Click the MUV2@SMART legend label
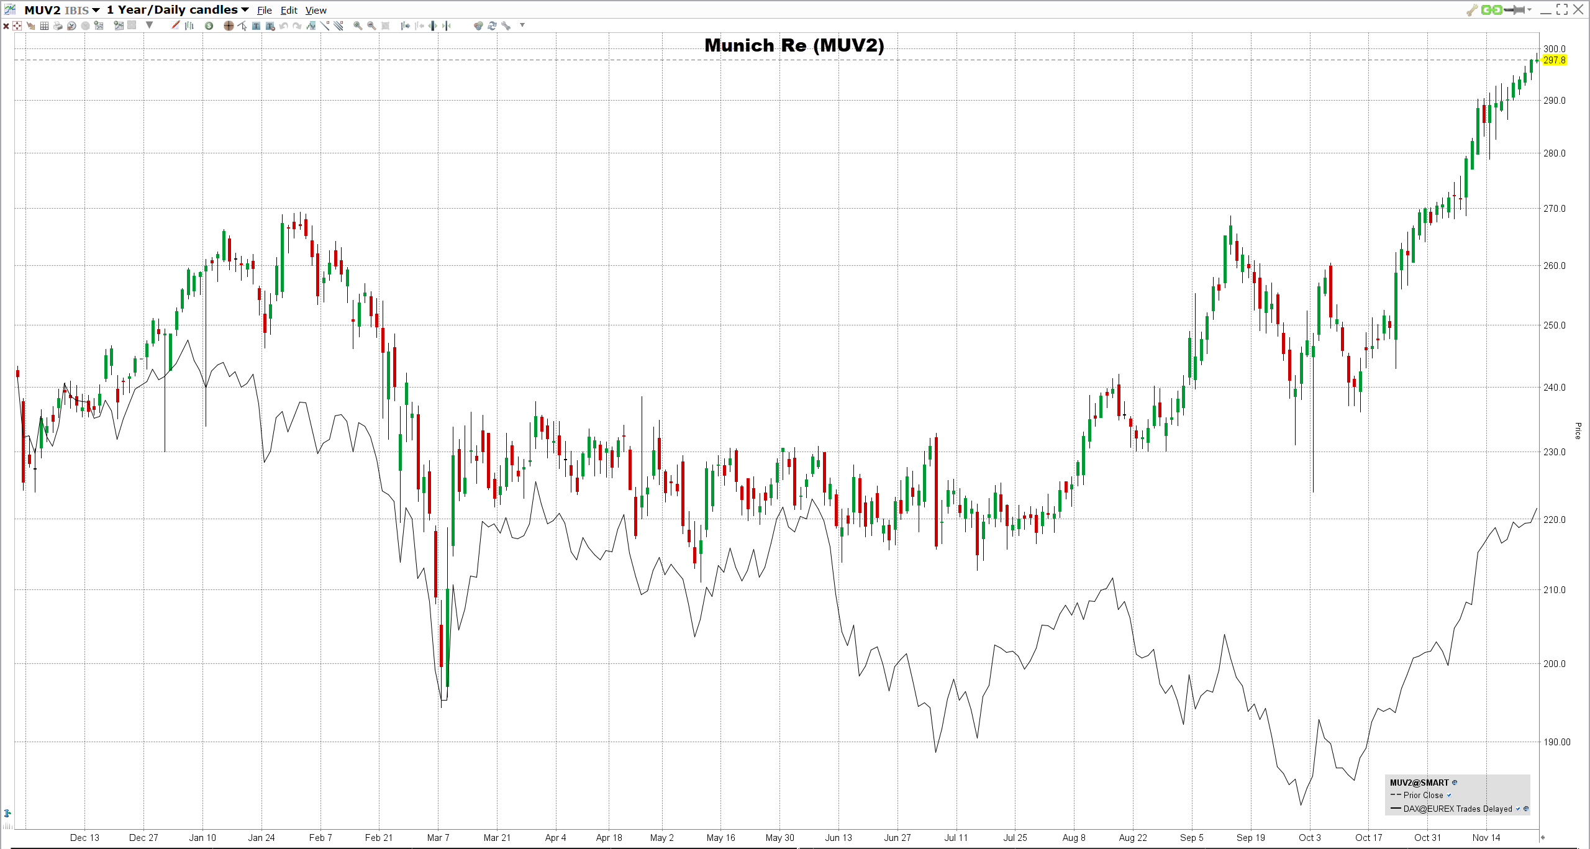1590x849 pixels. click(1419, 783)
